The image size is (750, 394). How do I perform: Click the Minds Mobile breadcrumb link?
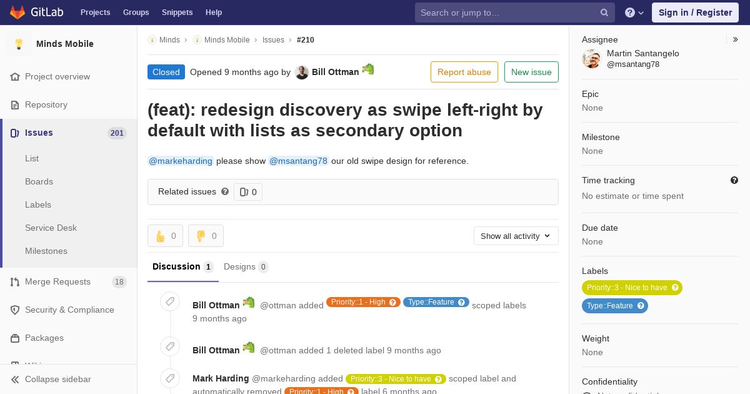(227, 39)
